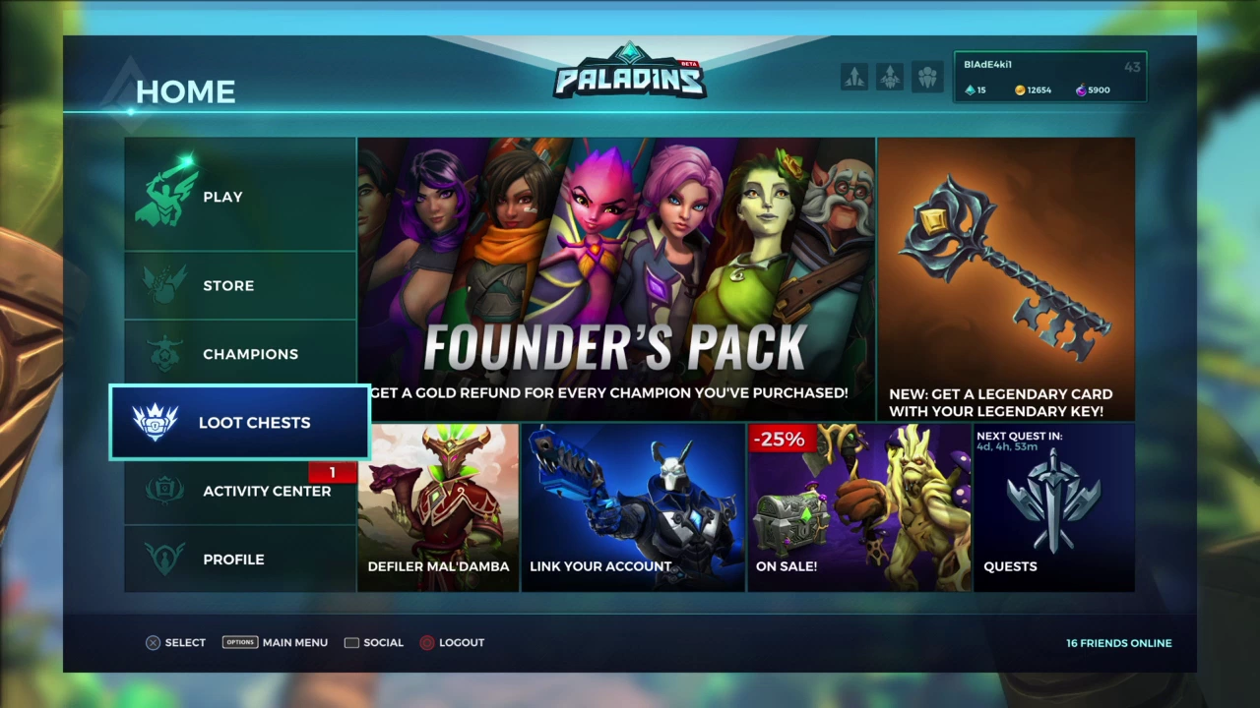Click the 16 Friends Online link
Screen dimensions: 1260x708
click(x=1118, y=643)
